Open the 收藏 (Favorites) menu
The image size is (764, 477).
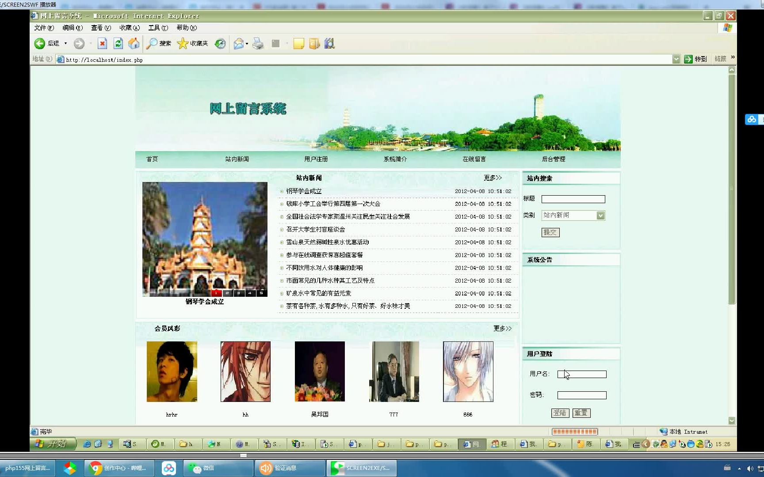point(130,27)
